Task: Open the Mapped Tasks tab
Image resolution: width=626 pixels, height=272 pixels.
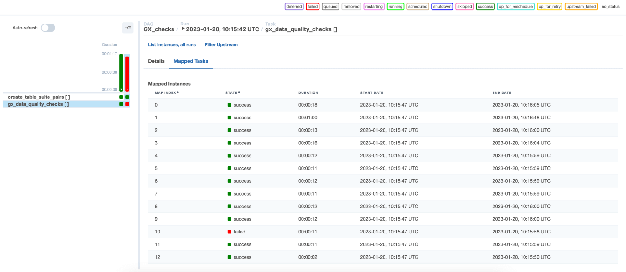Action: coord(191,61)
